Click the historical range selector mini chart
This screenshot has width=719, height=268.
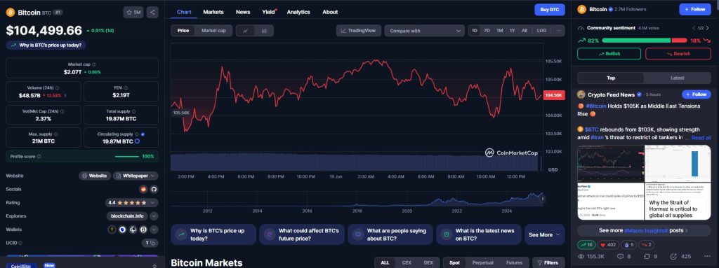coord(357,198)
